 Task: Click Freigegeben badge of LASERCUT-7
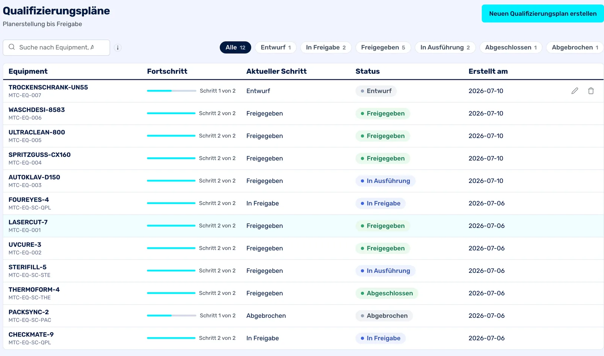pos(383,226)
